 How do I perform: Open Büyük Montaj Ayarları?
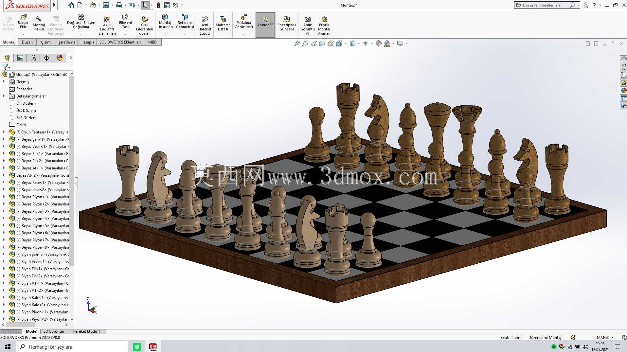[x=324, y=26]
